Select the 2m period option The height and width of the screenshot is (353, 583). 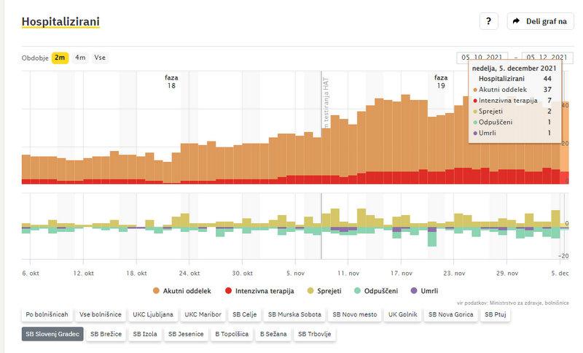60,58
